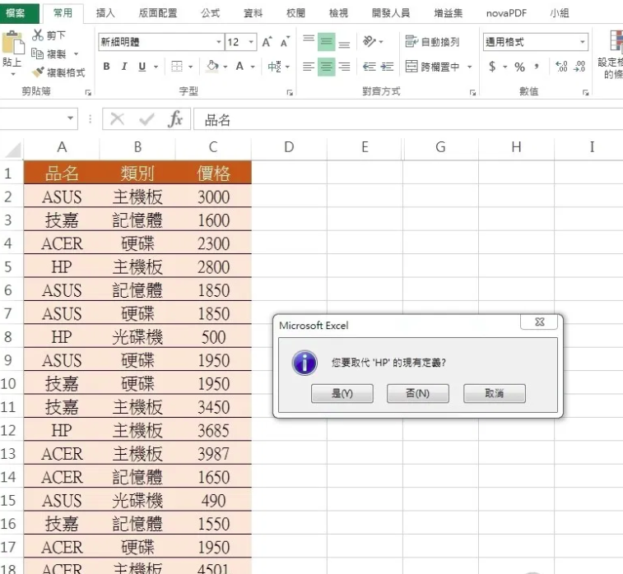Click the currency dollar format icon
The height and width of the screenshot is (574, 623).
click(x=492, y=67)
